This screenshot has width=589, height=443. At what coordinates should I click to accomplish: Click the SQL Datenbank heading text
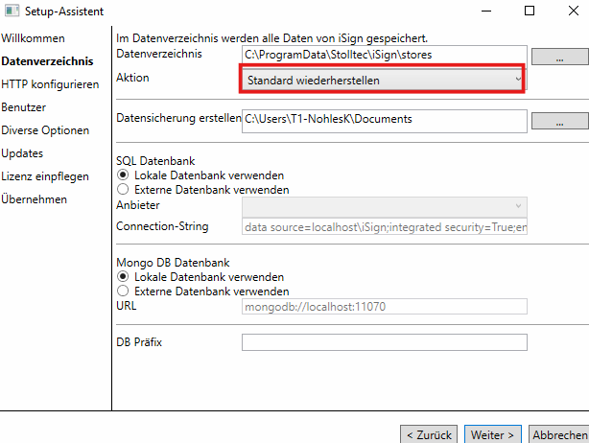click(155, 161)
